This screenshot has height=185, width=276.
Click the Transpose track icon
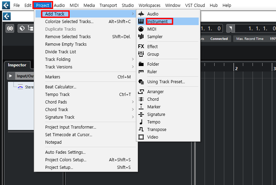141,129
